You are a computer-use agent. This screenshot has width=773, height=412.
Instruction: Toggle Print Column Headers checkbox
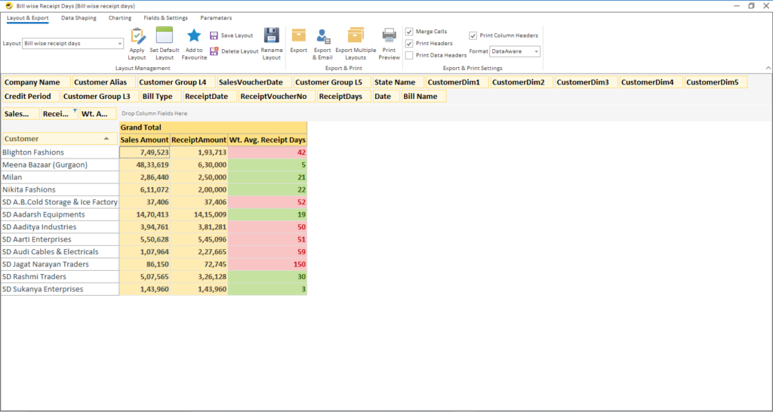473,35
